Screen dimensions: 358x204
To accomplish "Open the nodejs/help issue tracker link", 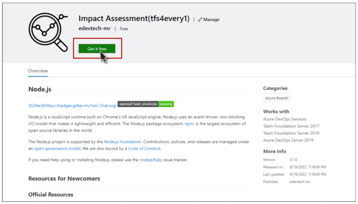I will click(x=151, y=160).
